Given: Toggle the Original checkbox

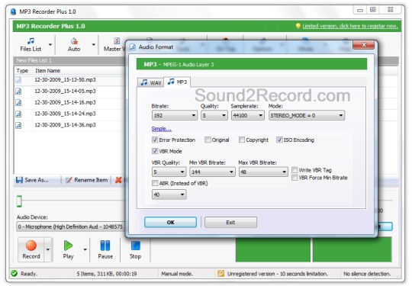Looking at the screenshot, I should tap(208, 140).
